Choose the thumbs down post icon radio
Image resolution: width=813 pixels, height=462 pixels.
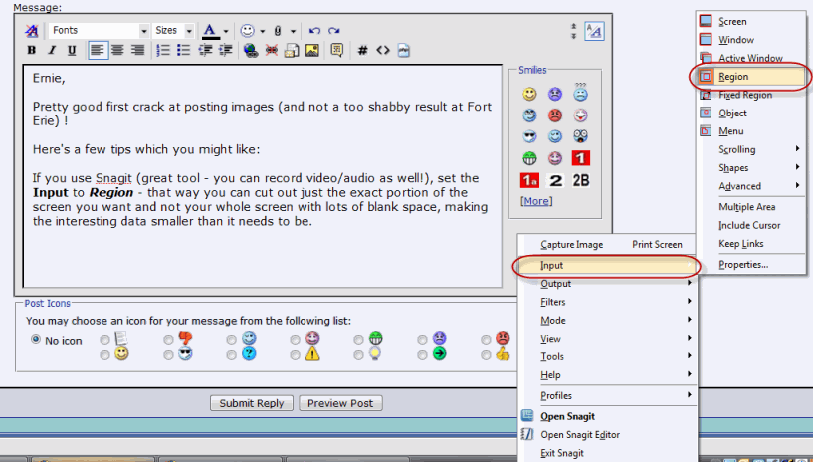pos(168,340)
